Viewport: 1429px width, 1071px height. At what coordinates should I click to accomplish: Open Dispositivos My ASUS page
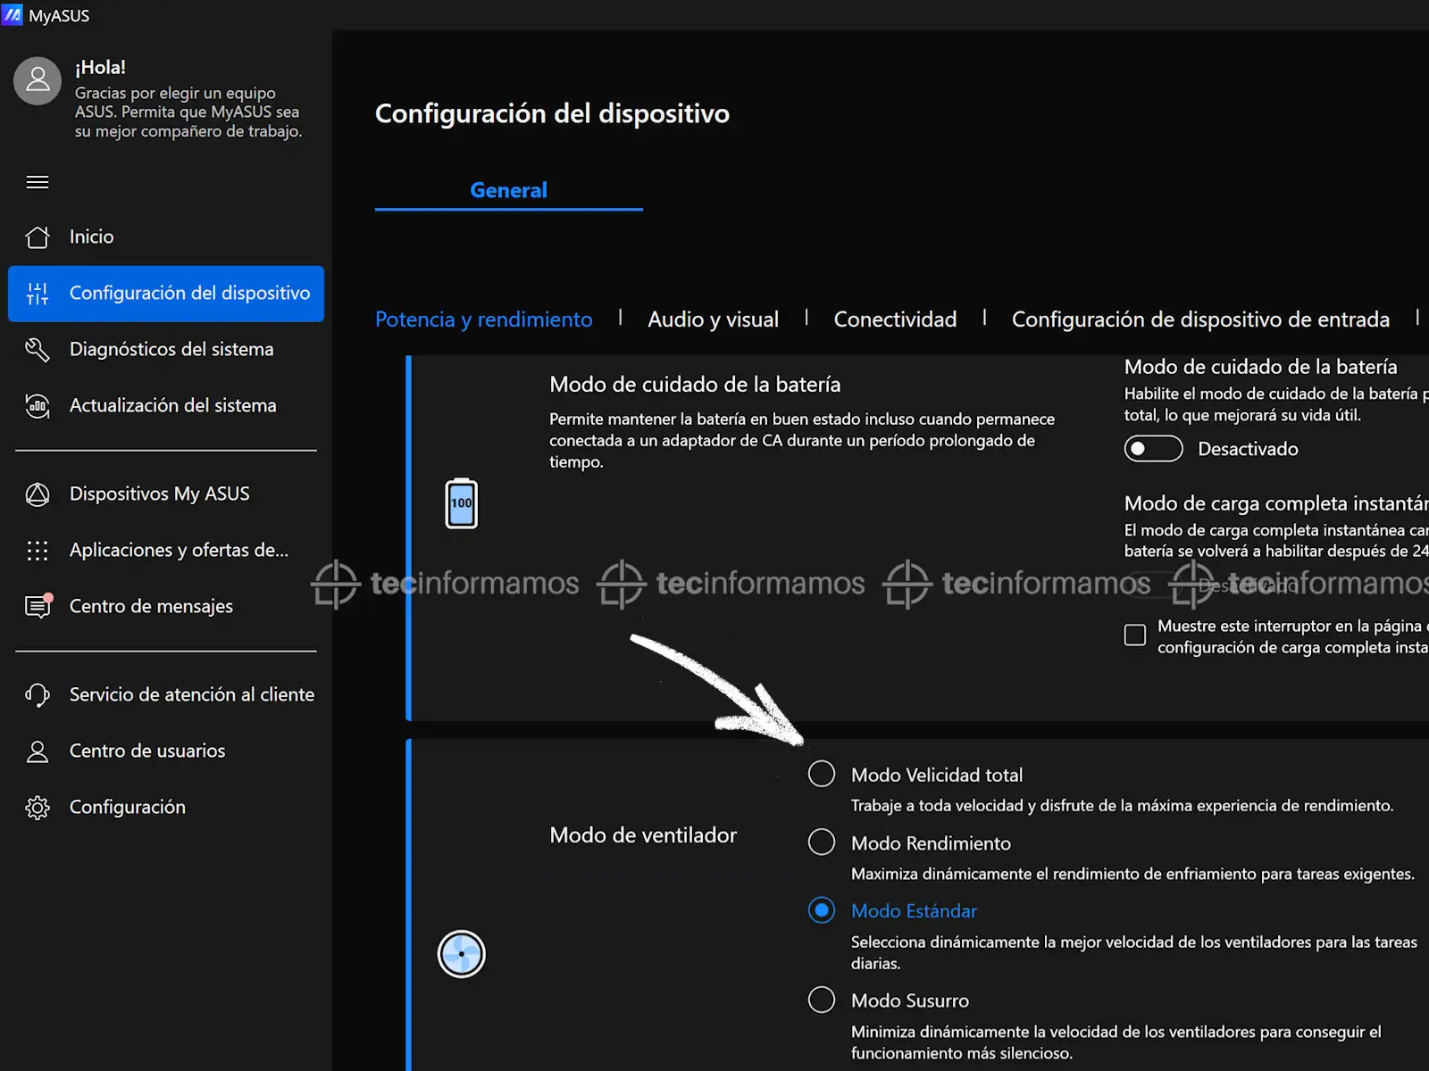click(166, 494)
